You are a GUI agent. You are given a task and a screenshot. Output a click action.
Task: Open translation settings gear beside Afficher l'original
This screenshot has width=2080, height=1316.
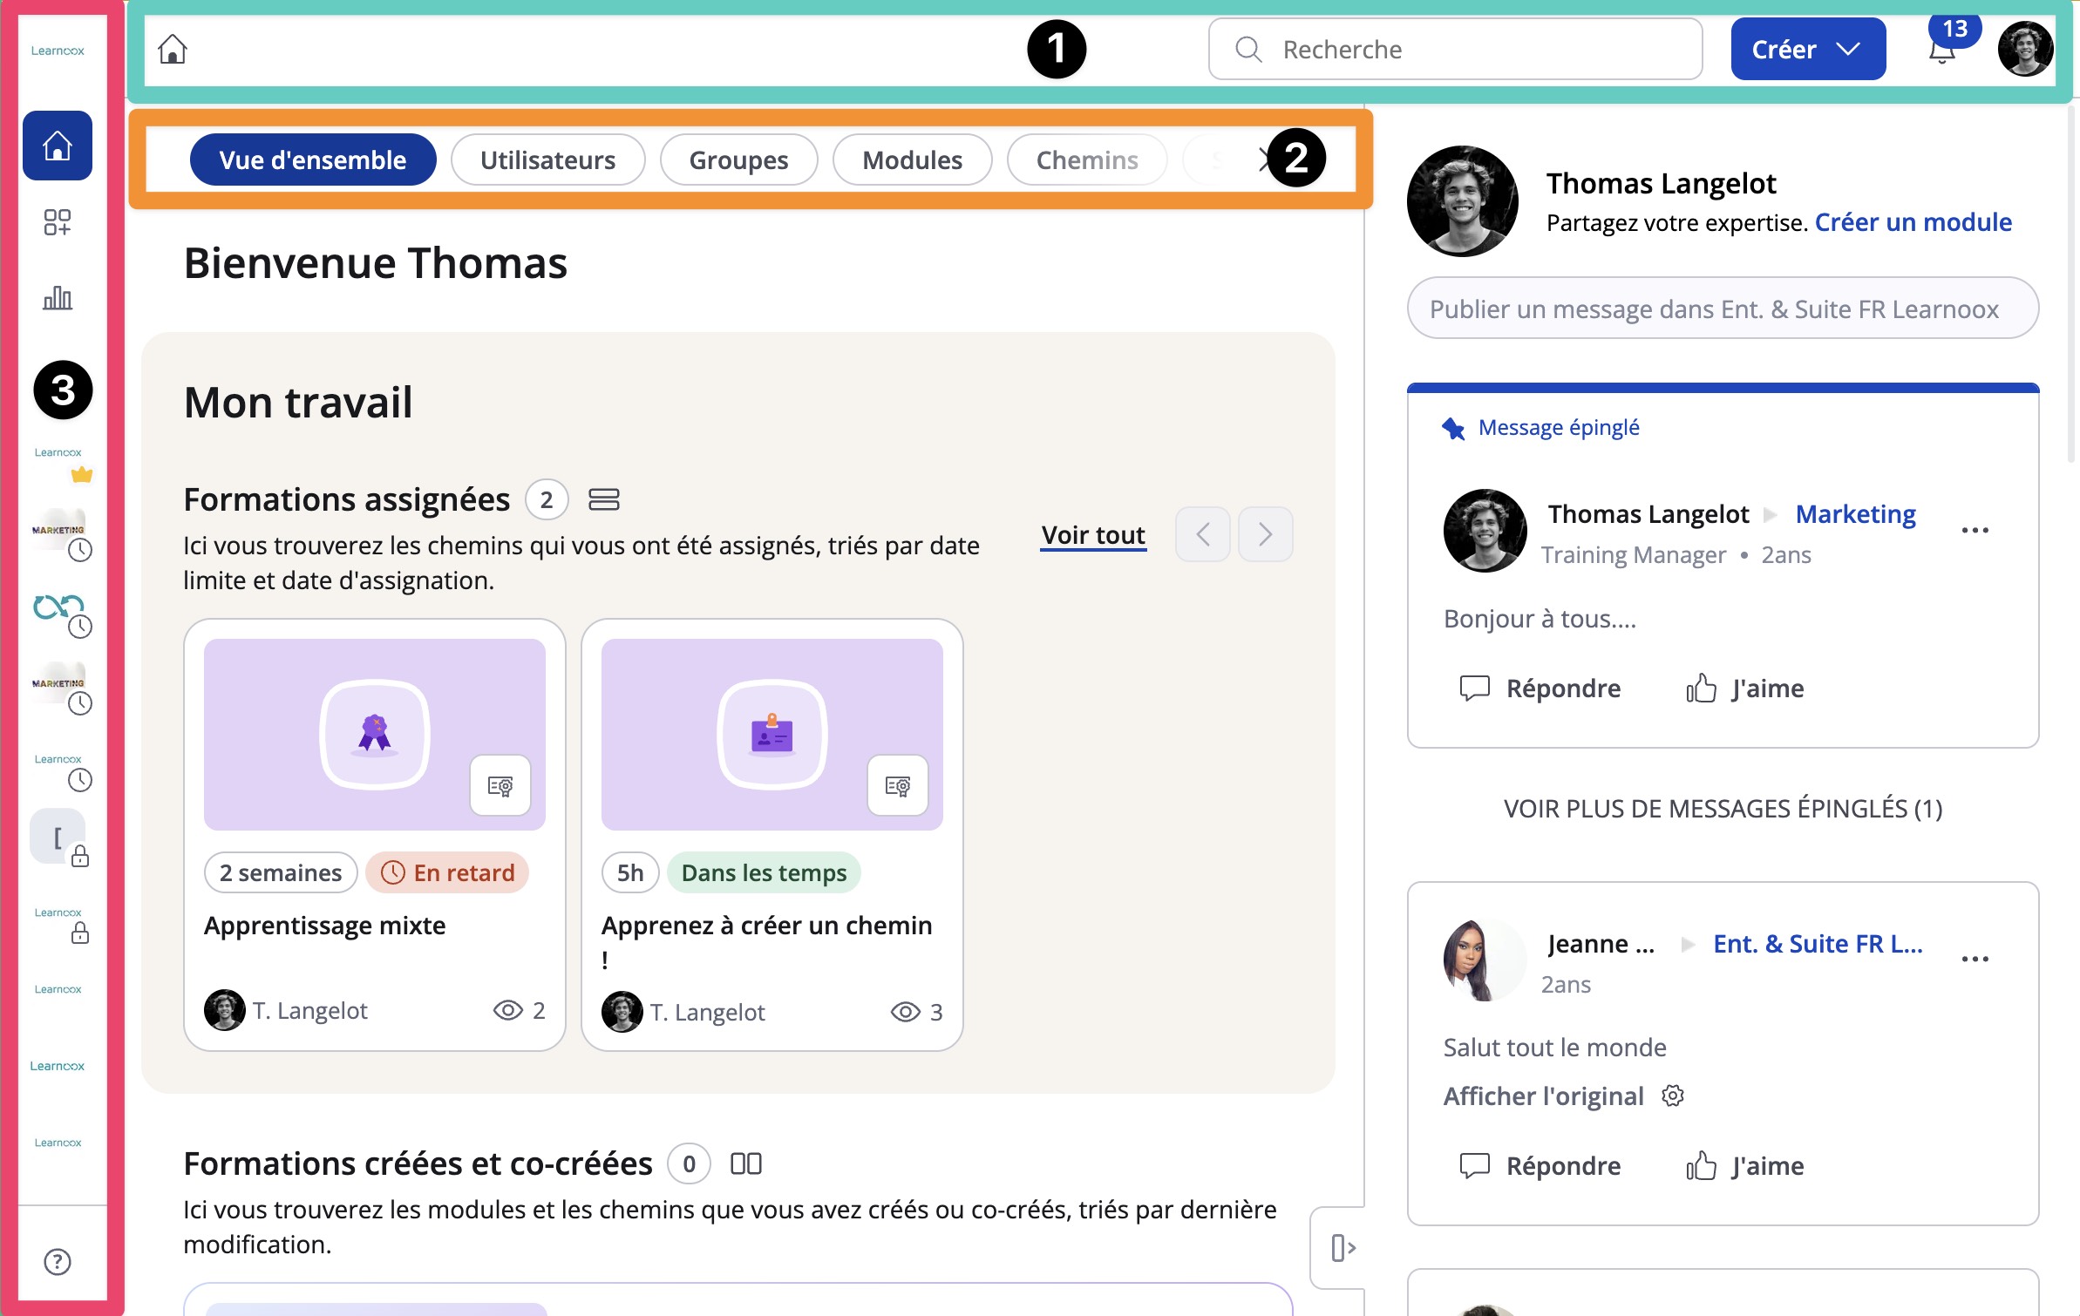(x=1672, y=1096)
